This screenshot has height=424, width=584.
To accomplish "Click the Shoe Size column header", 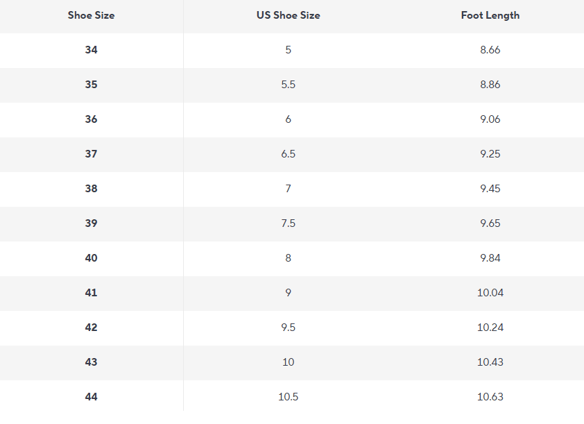I will pyautogui.click(x=92, y=15).
